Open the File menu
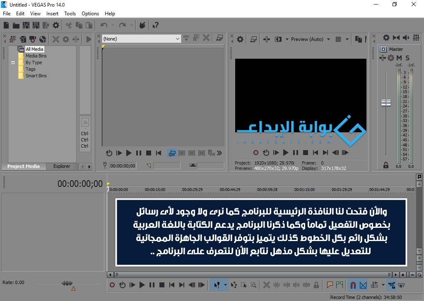The image size is (424, 301). coord(7,14)
